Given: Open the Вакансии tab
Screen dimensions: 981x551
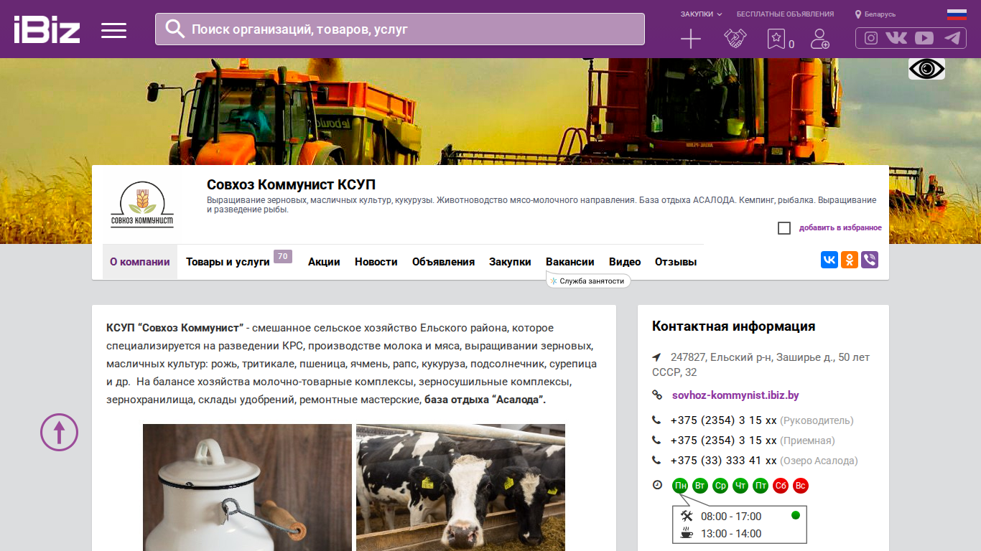Looking at the screenshot, I should coord(570,262).
